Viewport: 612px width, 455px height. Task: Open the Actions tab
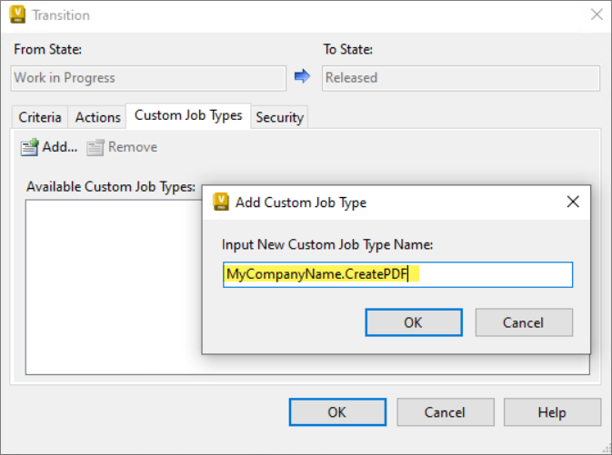pyautogui.click(x=97, y=117)
